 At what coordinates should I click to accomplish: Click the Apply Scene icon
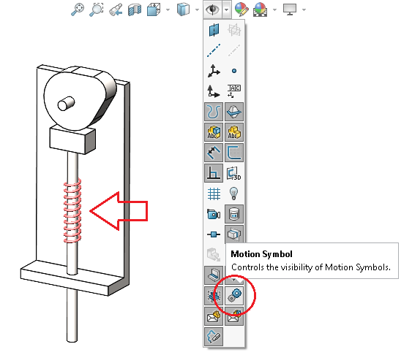260,9
